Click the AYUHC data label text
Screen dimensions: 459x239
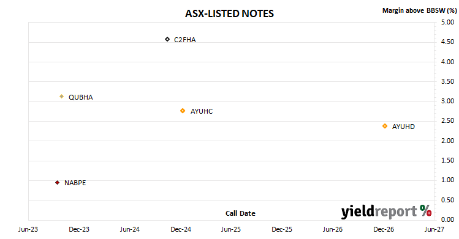pyautogui.click(x=202, y=111)
